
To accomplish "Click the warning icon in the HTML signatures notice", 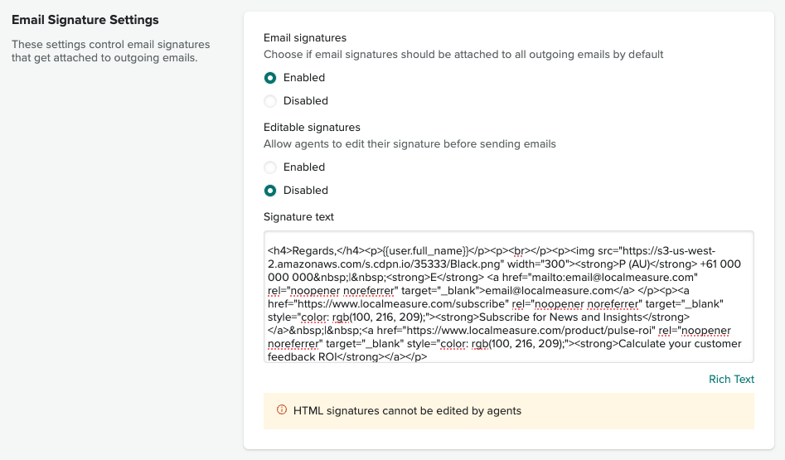I will 281,410.
